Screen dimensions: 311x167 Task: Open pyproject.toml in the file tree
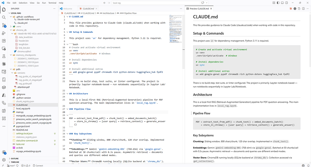[x=23, y=126]
